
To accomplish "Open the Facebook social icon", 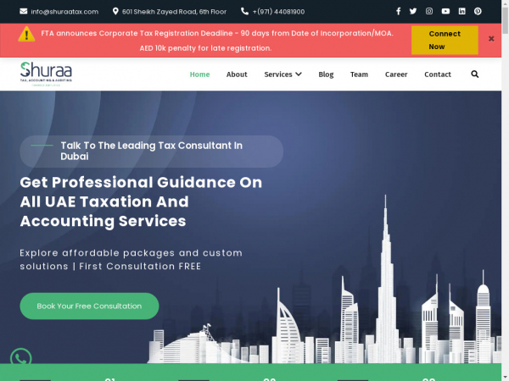I will coord(399,11).
